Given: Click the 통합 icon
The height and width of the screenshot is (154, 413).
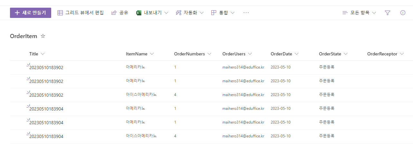Looking at the screenshot, I should pos(214,13).
